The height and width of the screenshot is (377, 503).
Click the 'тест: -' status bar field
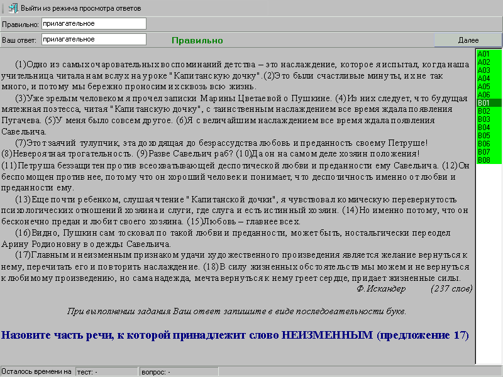coord(106,372)
